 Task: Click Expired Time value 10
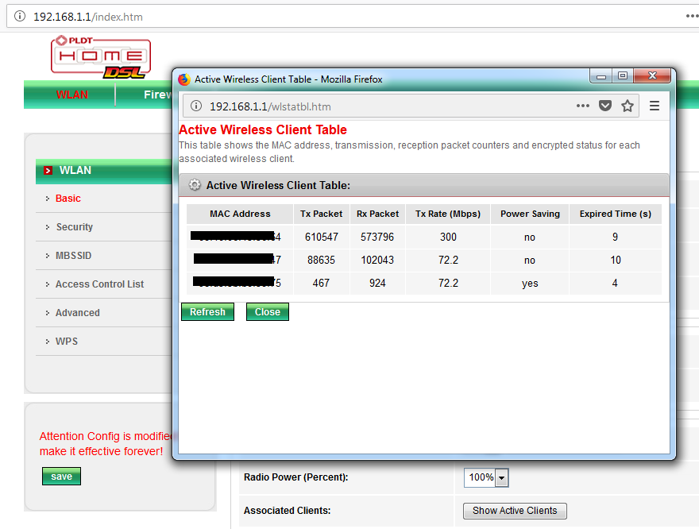pyautogui.click(x=615, y=260)
